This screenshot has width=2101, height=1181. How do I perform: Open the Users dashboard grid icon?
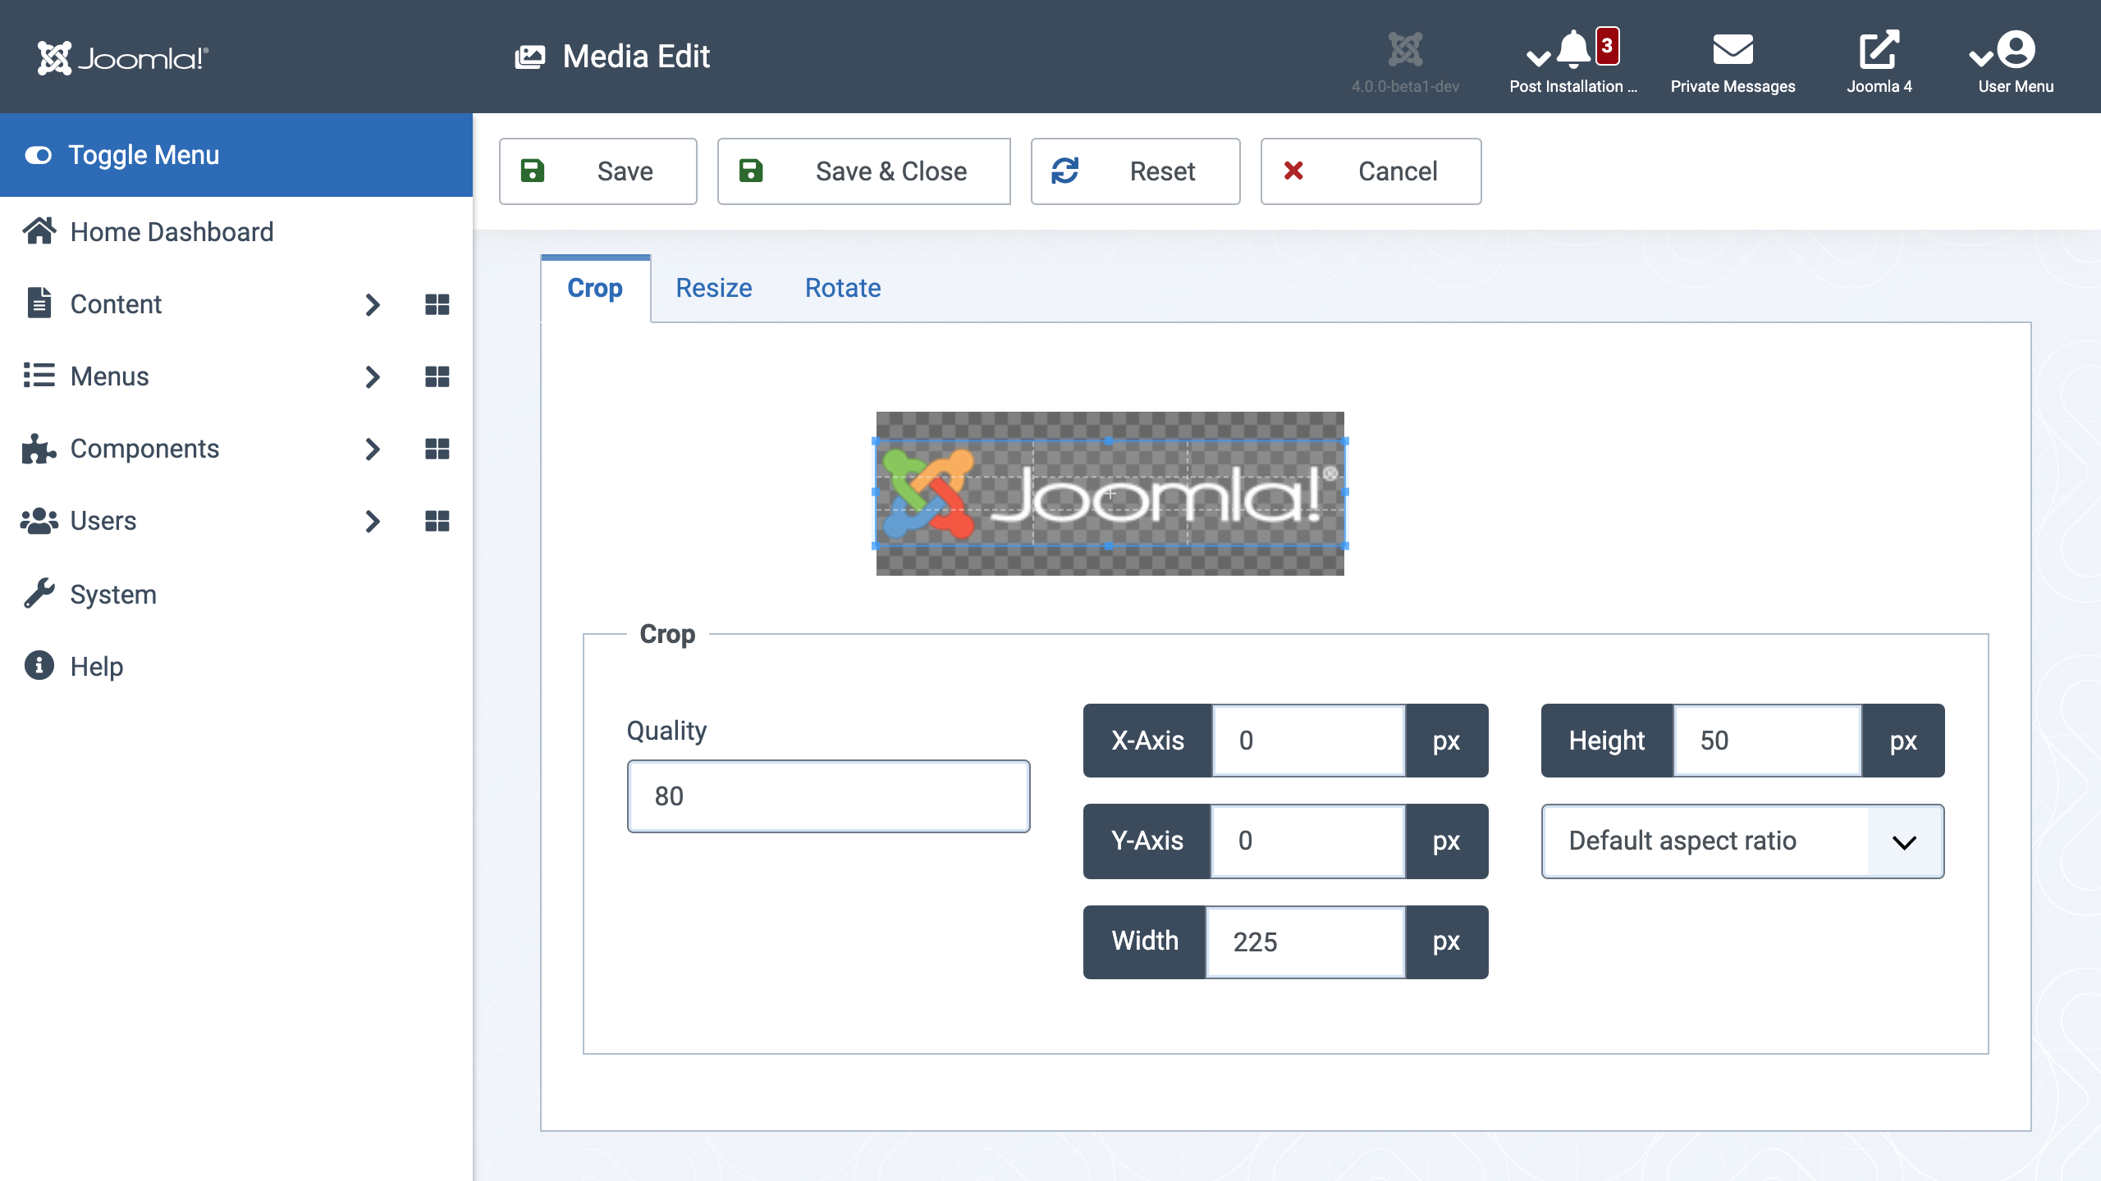(x=437, y=521)
